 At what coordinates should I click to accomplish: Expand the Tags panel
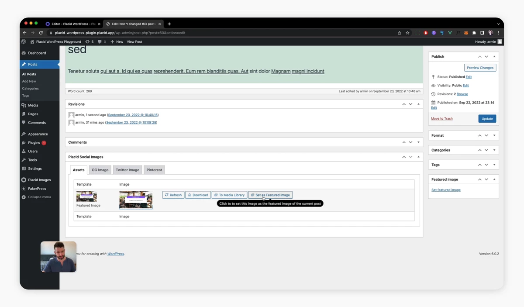click(x=494, y=165)
